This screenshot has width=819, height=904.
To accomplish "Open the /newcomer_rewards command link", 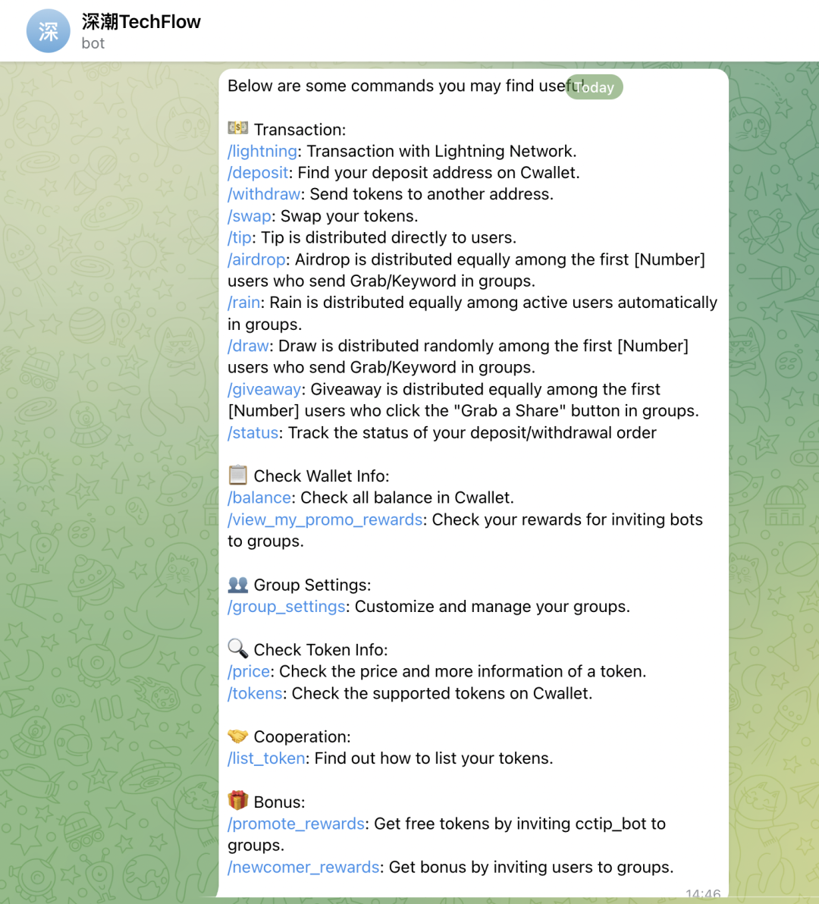I will pos(303,867).
